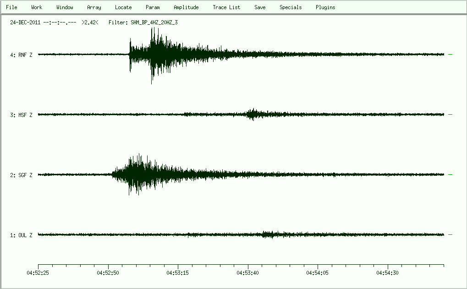Click the green end marker of the RNF trace

(x=450, y=55)
